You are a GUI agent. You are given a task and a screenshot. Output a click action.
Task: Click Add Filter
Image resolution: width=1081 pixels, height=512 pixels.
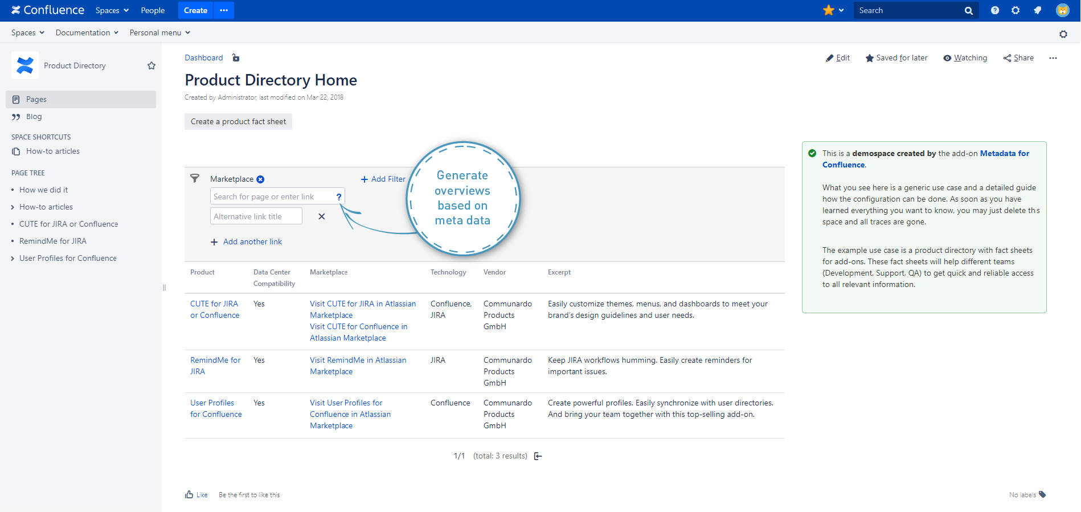click(383, 179)
